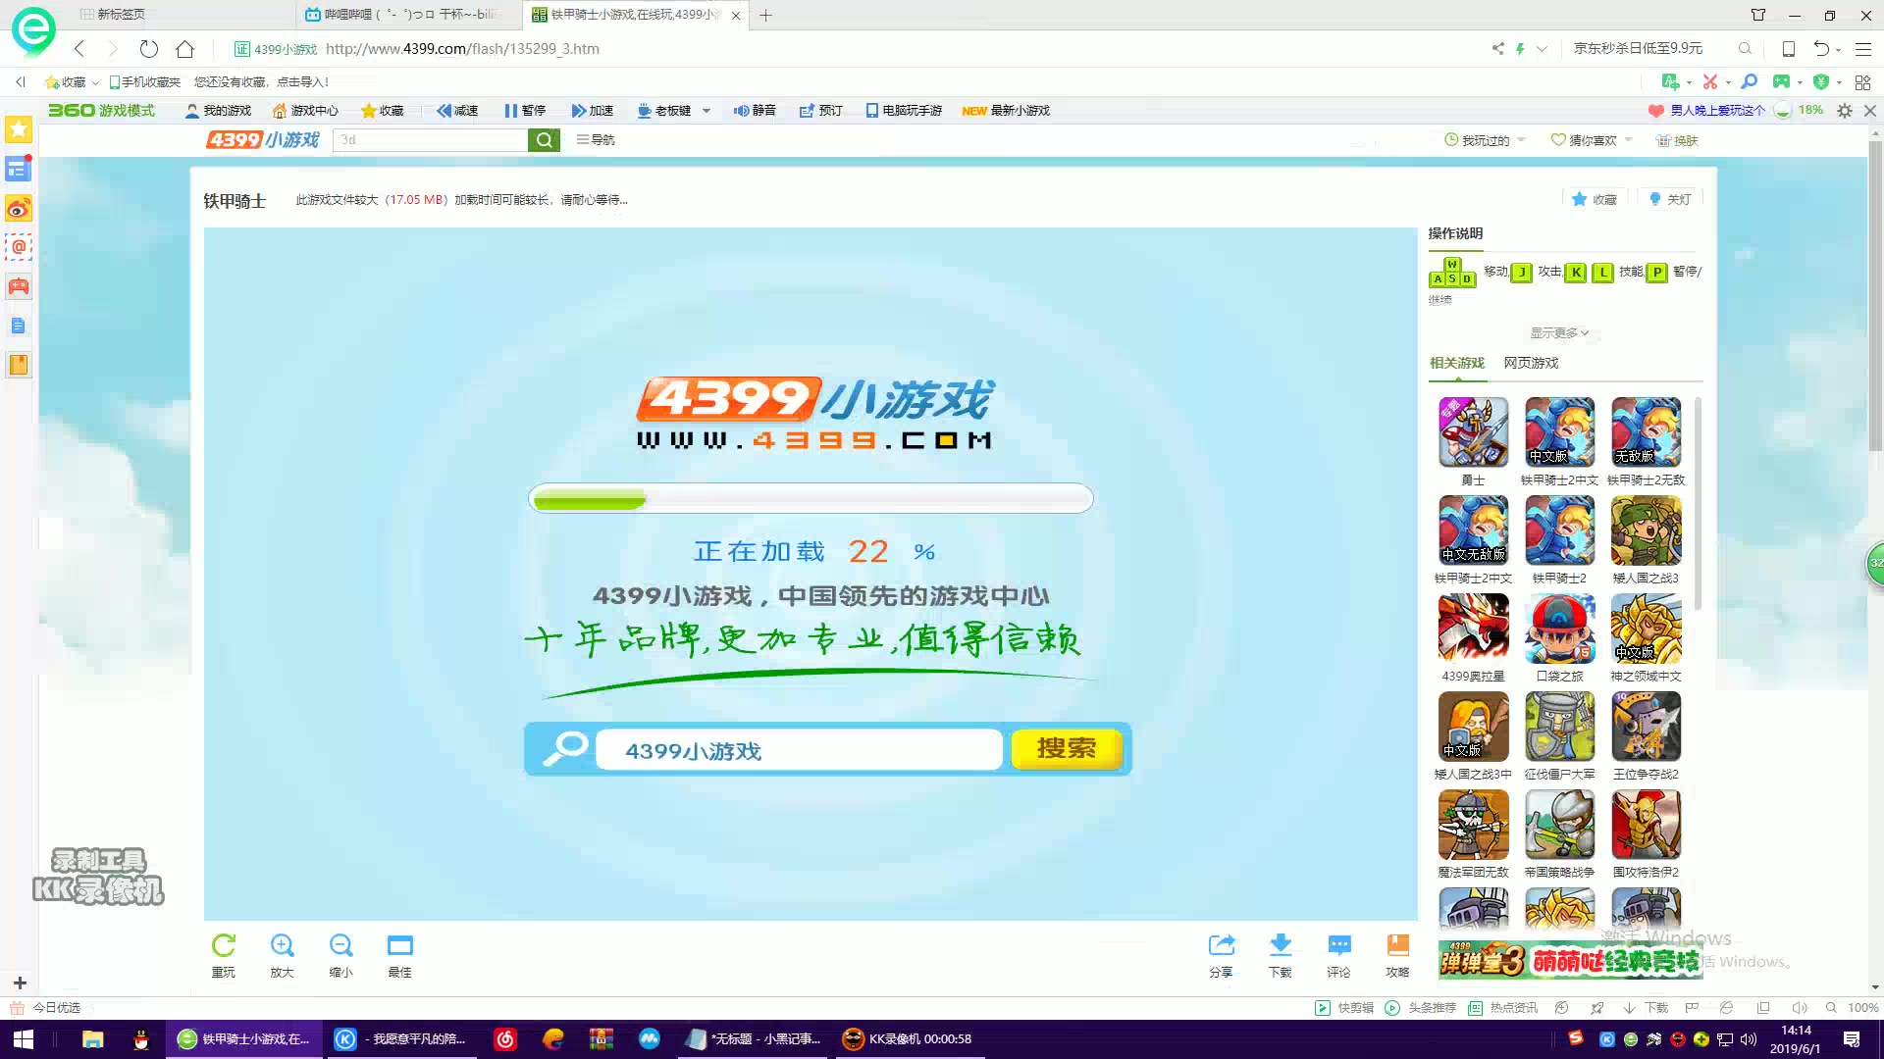Open NetEase Music in taskbar
1884x1059 pixels.
(x=505, y=1039)
